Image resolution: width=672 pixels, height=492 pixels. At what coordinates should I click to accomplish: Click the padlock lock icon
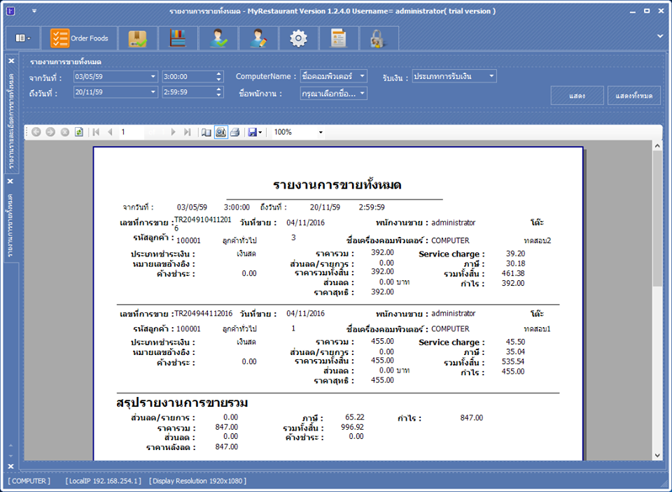tap(379, 38)
